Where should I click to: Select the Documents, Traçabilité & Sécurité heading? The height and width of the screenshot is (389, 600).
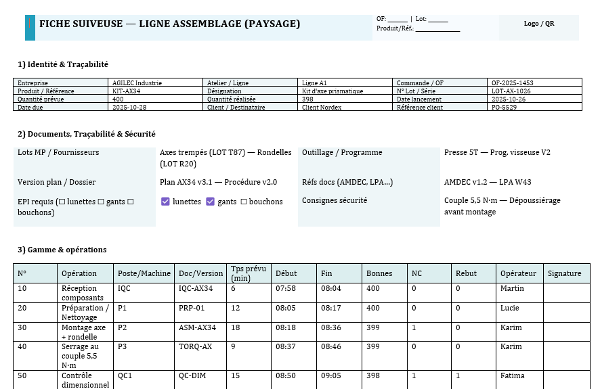[87, 134]
